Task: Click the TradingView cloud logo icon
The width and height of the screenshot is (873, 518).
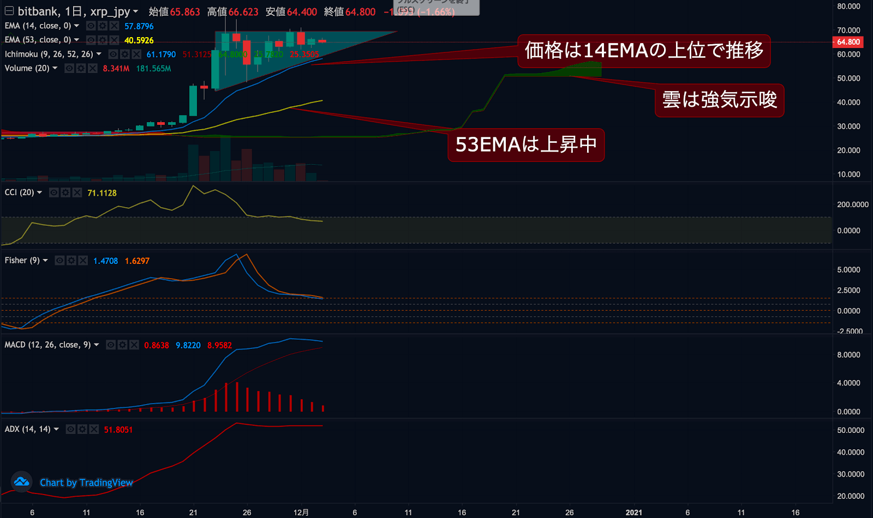Action: pos(22,482)
